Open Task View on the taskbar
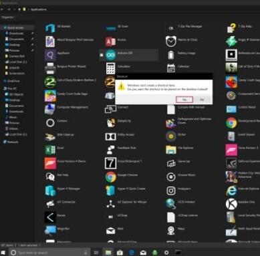The image size is (260, 256). pyautogui.click(x=96, y=253)
